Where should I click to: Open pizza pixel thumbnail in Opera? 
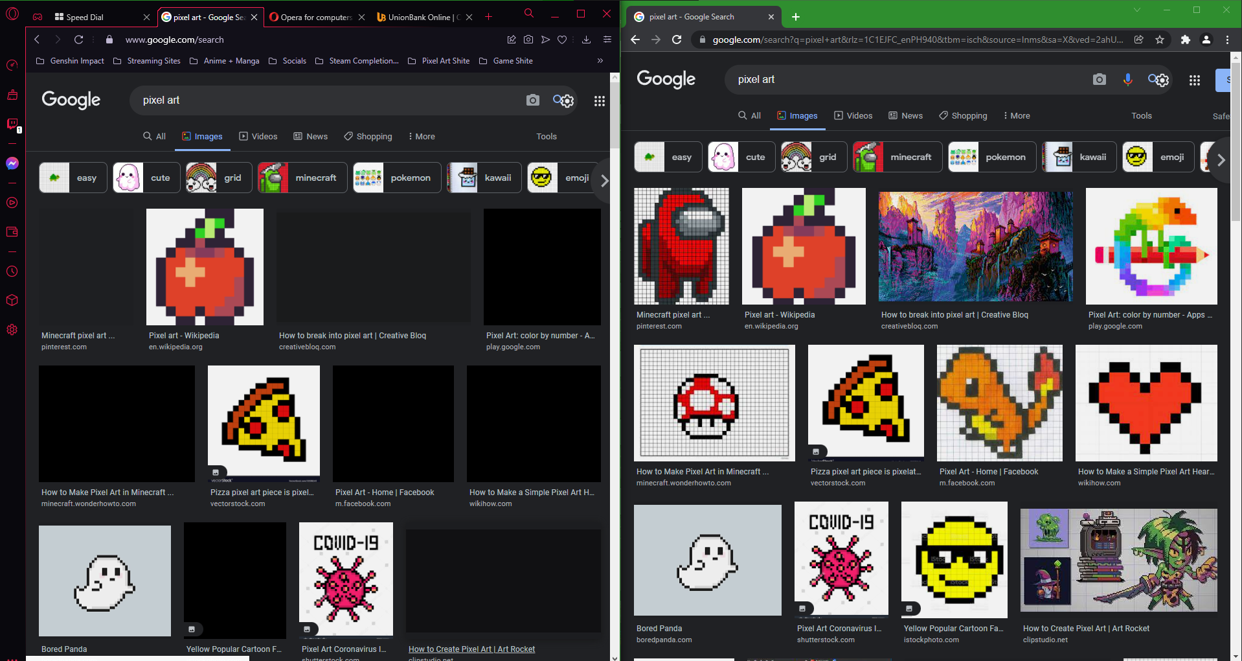(264, 424)
